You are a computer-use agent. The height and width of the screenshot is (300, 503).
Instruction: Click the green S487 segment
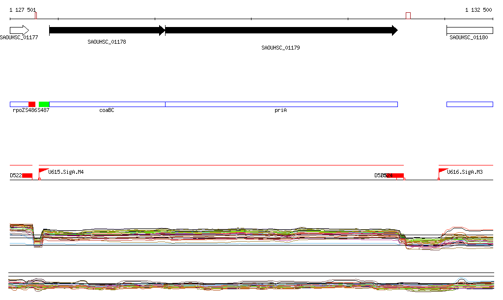click(44, 104)
